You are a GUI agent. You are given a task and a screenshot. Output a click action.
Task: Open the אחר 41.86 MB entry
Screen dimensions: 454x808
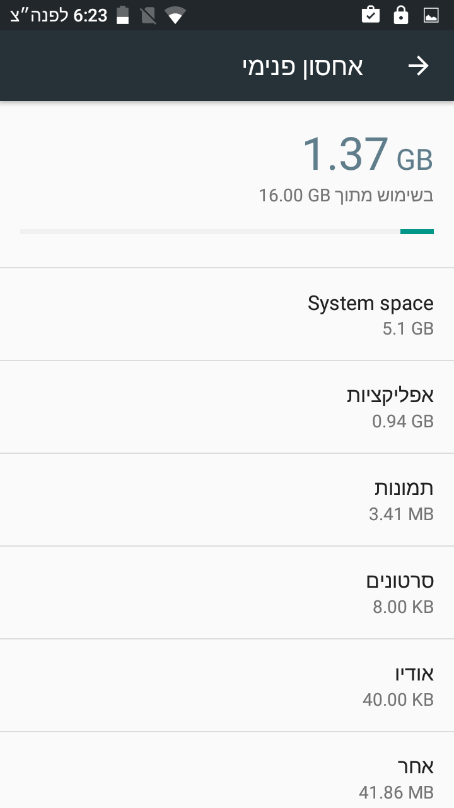click(227, 776)
